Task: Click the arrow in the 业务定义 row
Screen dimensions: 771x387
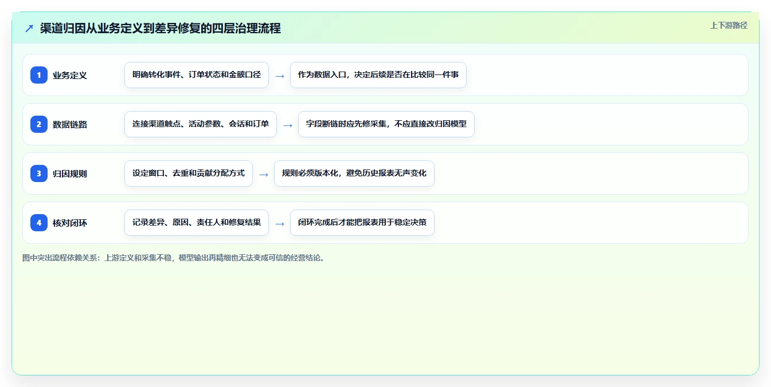Action: pos(280,76)
